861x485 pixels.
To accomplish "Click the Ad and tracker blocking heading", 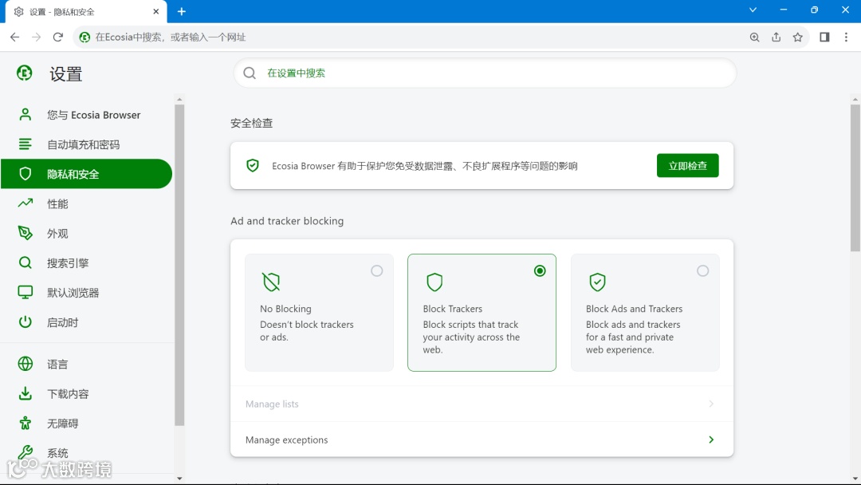I will pyautogui.click(x=287, y=221).
